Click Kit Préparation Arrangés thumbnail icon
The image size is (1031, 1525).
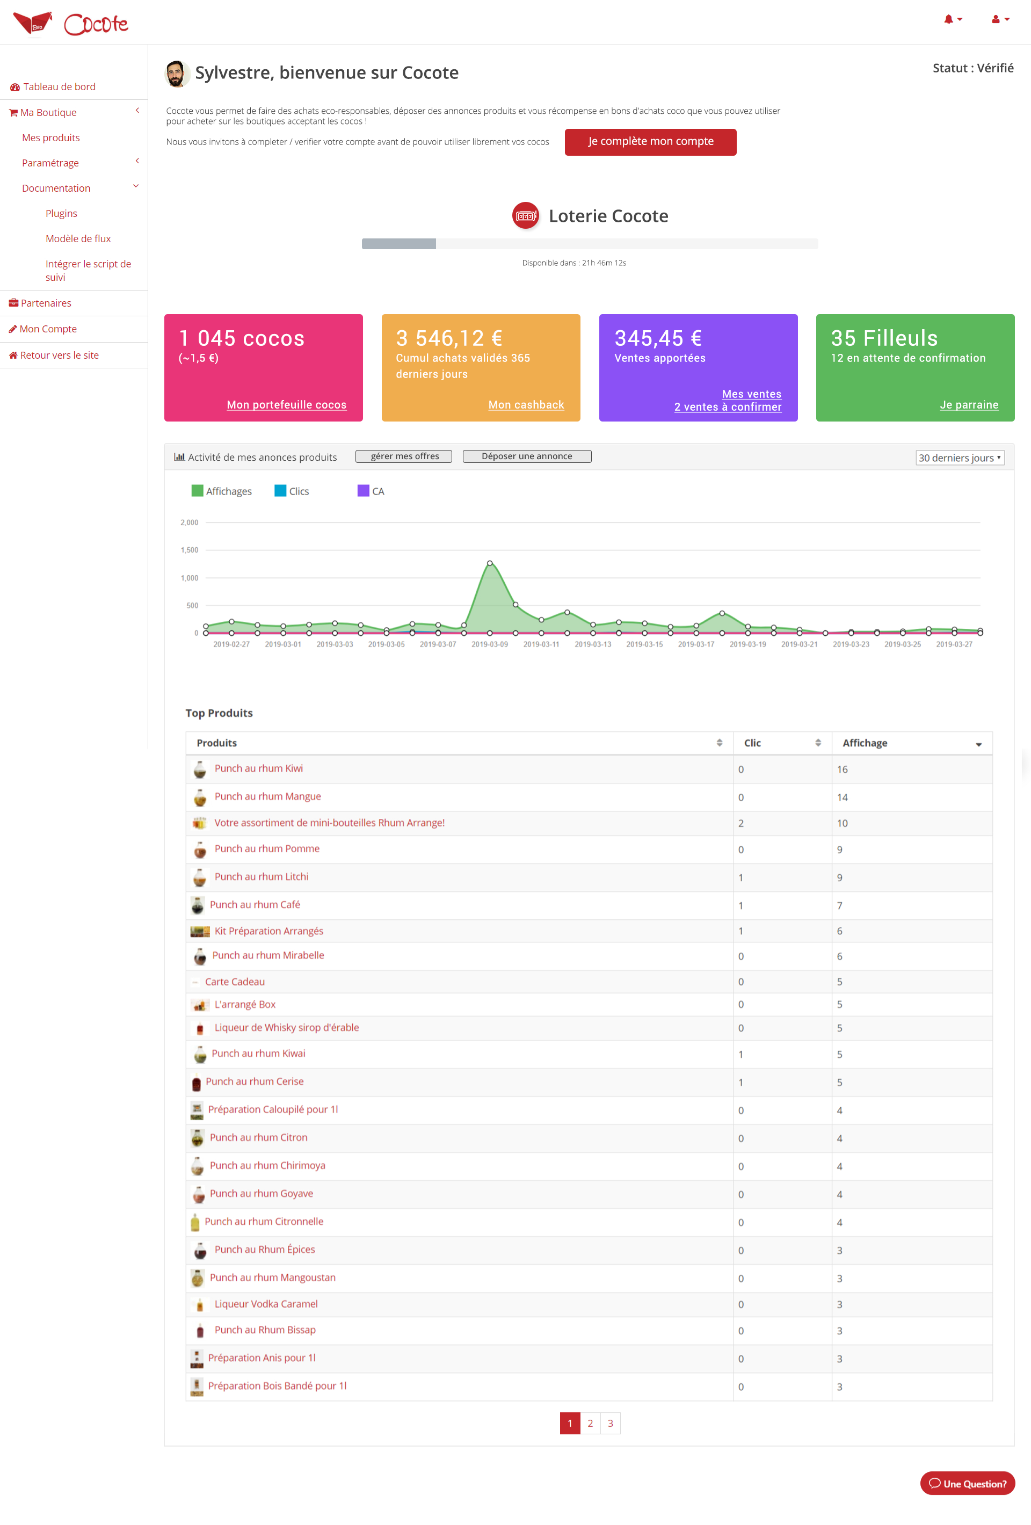click(200, 932)
